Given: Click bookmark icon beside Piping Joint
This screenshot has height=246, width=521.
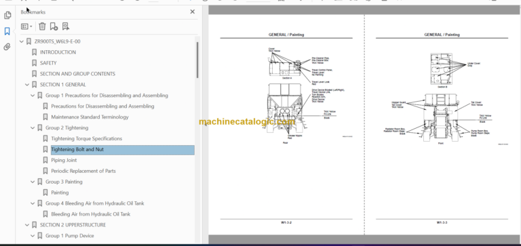Looking at the screenshot, I should click(x=45, y=160).
